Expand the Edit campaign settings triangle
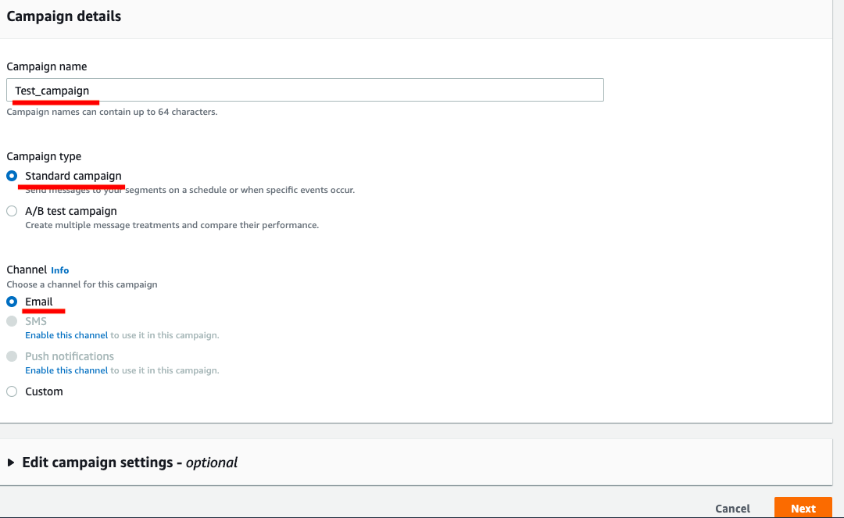 point(11,463)
